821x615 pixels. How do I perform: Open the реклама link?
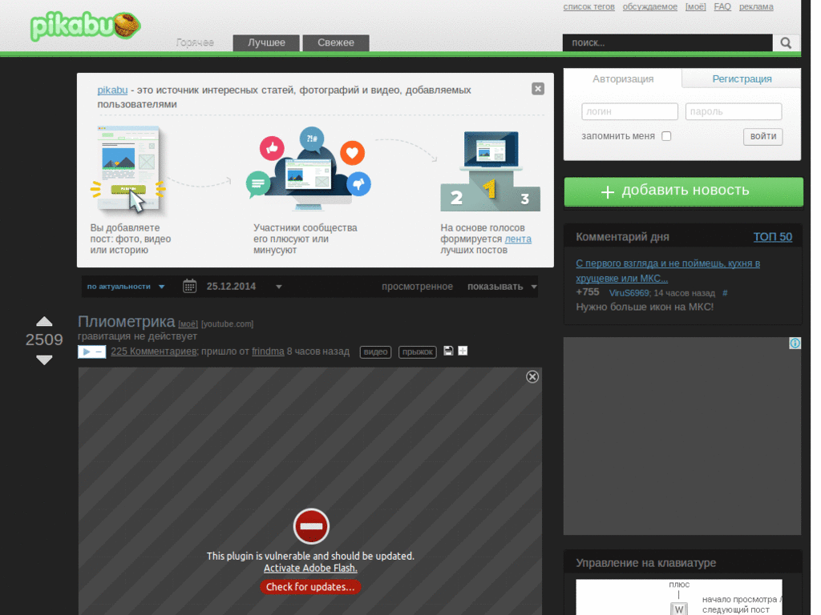[756, 6]
